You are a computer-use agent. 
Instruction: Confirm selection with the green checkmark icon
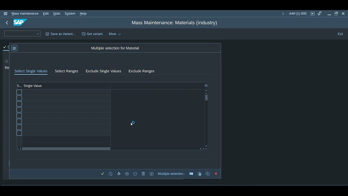point(102,174)
